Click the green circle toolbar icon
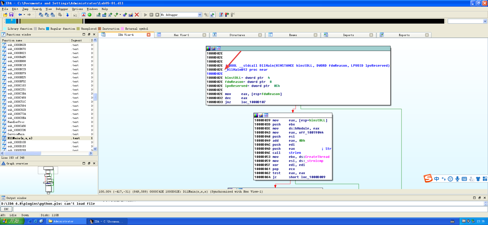488x225 pixels. [89, 15]
